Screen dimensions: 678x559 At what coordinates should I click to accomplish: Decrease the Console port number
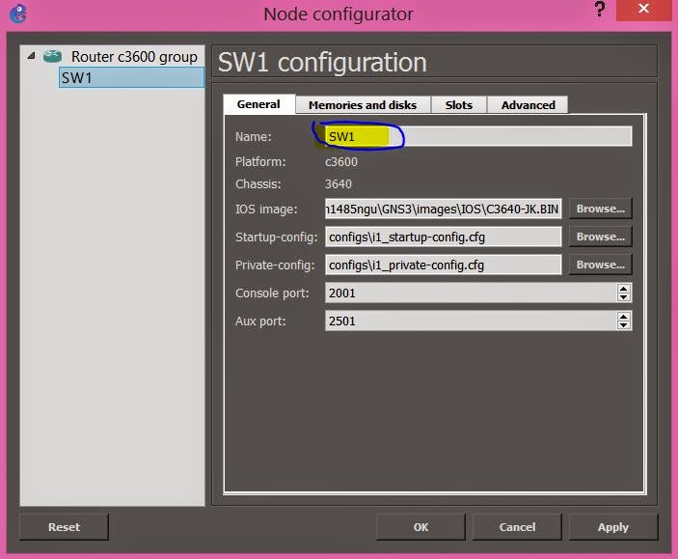pos(624,297)
